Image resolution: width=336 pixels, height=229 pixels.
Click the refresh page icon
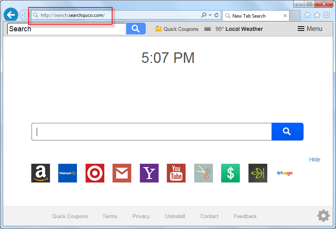216,15
